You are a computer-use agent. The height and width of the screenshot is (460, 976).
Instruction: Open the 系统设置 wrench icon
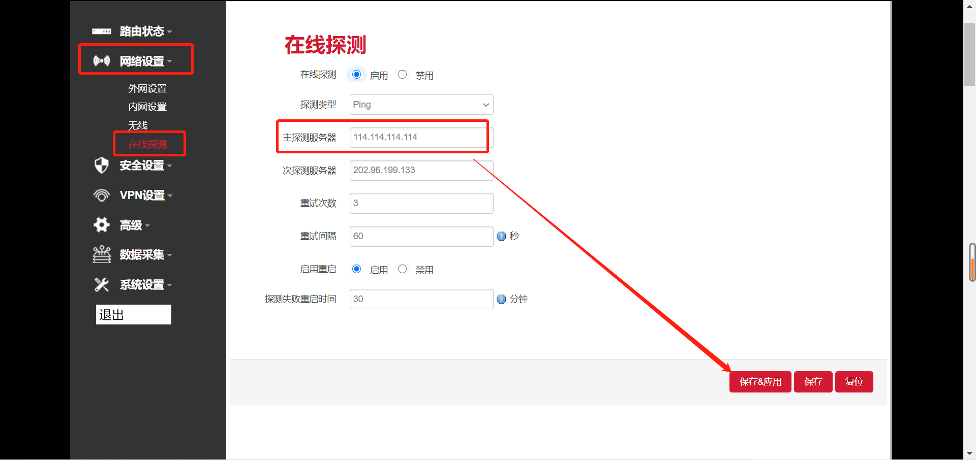click(102, 285)
